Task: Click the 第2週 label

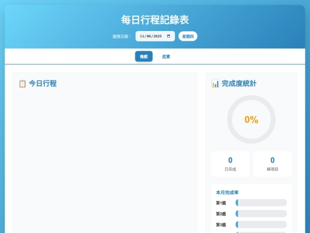Action: (x=221, y=214)
